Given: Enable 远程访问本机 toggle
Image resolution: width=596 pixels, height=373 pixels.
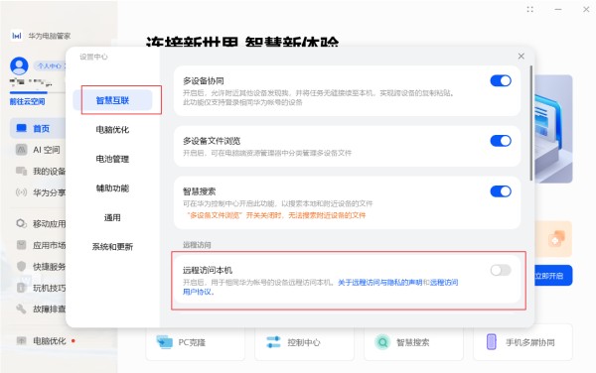Looking at the screenshot, I should click(501, 270).
